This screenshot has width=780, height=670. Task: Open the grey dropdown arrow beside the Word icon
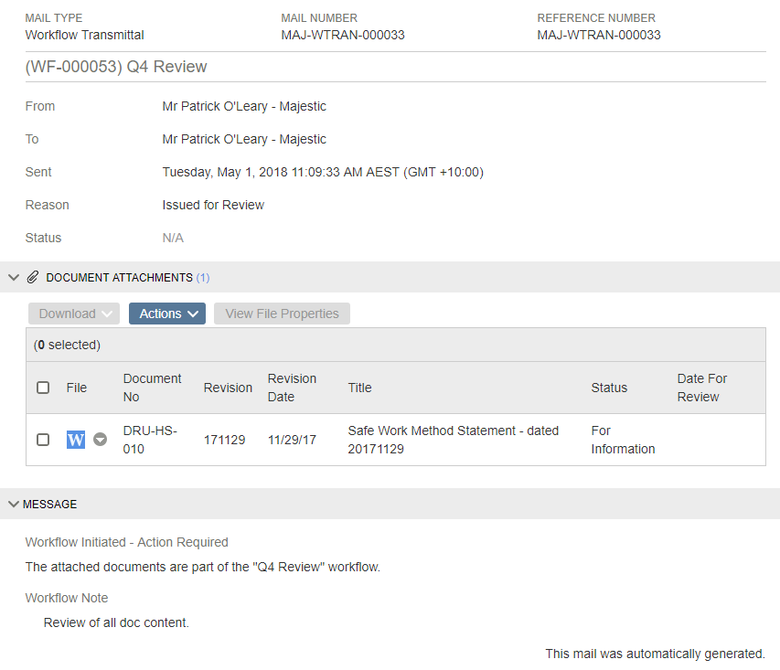[x=100, y=440]
